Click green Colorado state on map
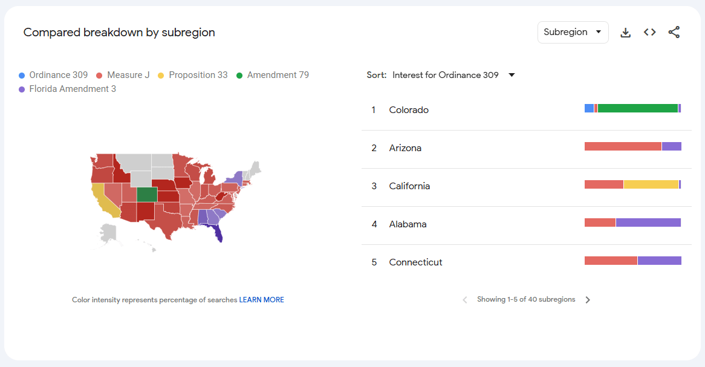The width and height of the screenshot is (705, 367). tap(147, 194)
